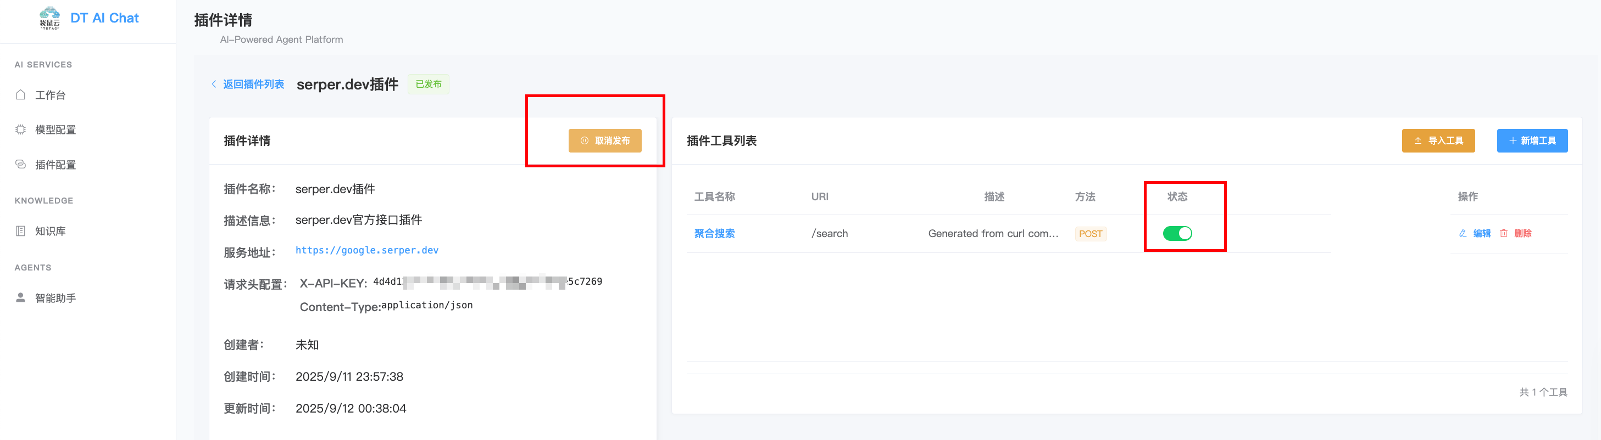Click the POST method tag
Screen dimensions: 1601x440
click(x=1091, y=234)
